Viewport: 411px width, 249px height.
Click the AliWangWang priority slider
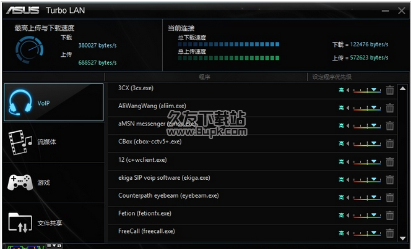[367, 108]
